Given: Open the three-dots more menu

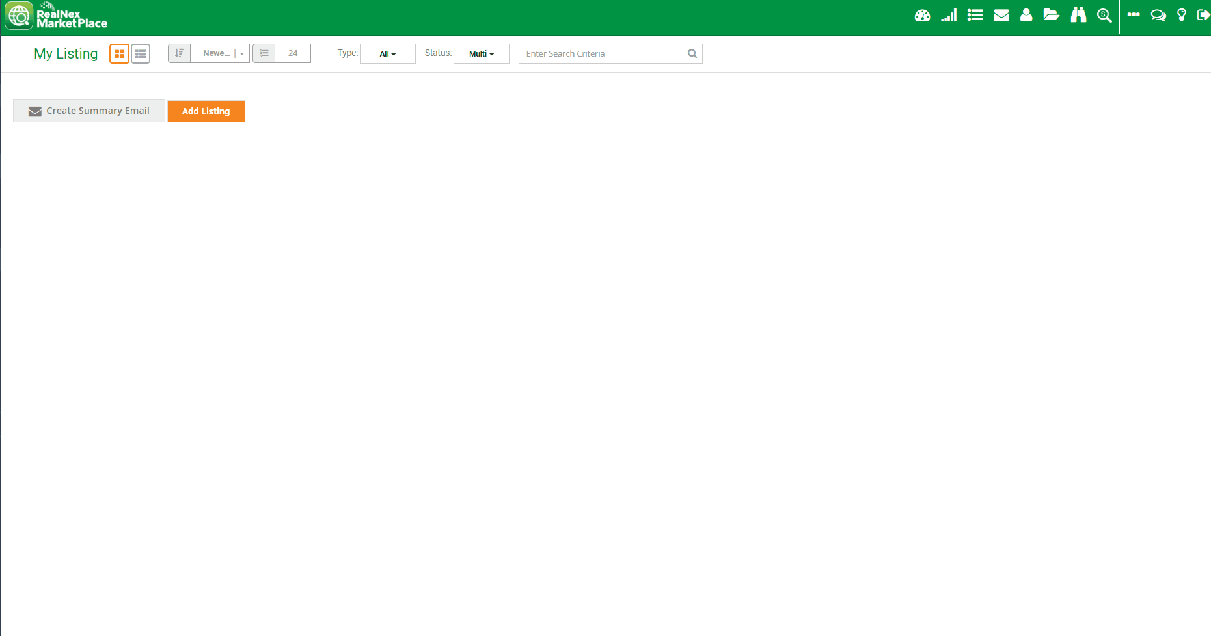Looking at the screenshot, I should (1134, 14).
